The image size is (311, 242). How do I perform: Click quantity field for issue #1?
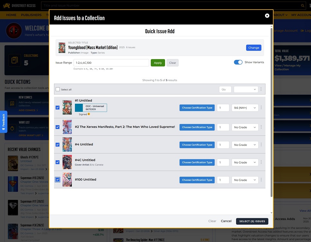223,107
